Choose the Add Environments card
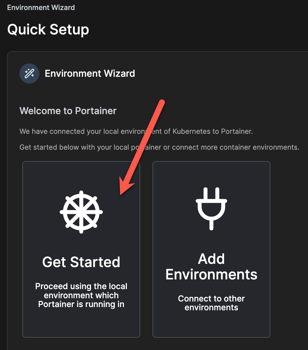The height and width of the screenshot is (350, 308). [211, 249]
